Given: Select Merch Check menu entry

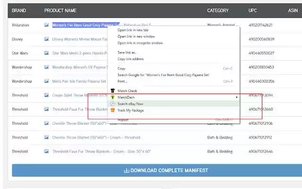Looking at the screenshot, I should pos(174,91).
